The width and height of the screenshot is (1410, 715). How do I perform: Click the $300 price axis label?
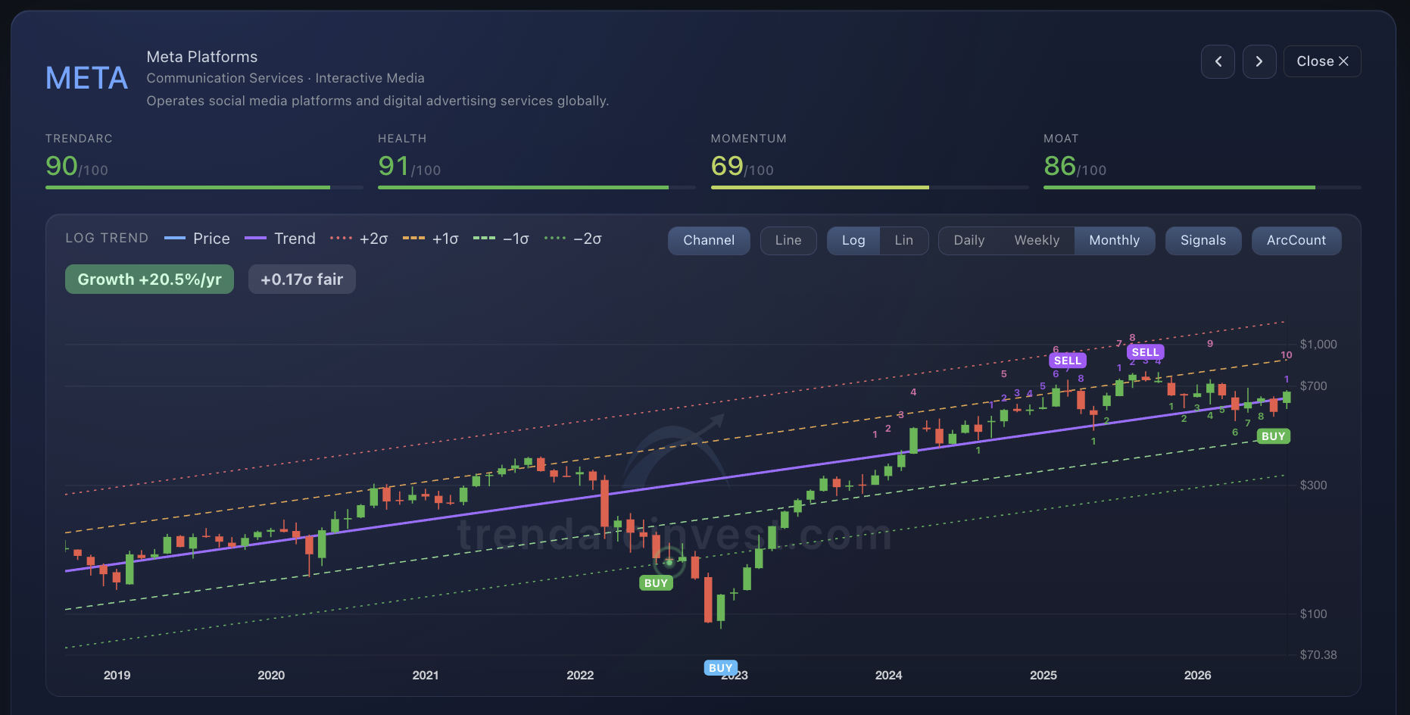1313,486
